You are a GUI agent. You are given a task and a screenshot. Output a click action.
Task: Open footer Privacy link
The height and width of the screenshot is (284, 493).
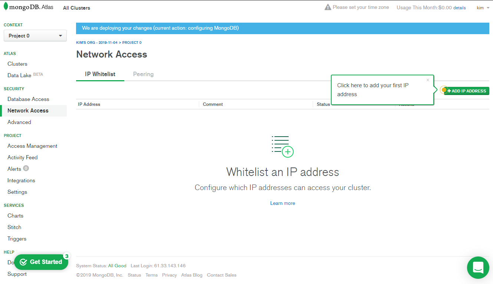tap(169, 275)
